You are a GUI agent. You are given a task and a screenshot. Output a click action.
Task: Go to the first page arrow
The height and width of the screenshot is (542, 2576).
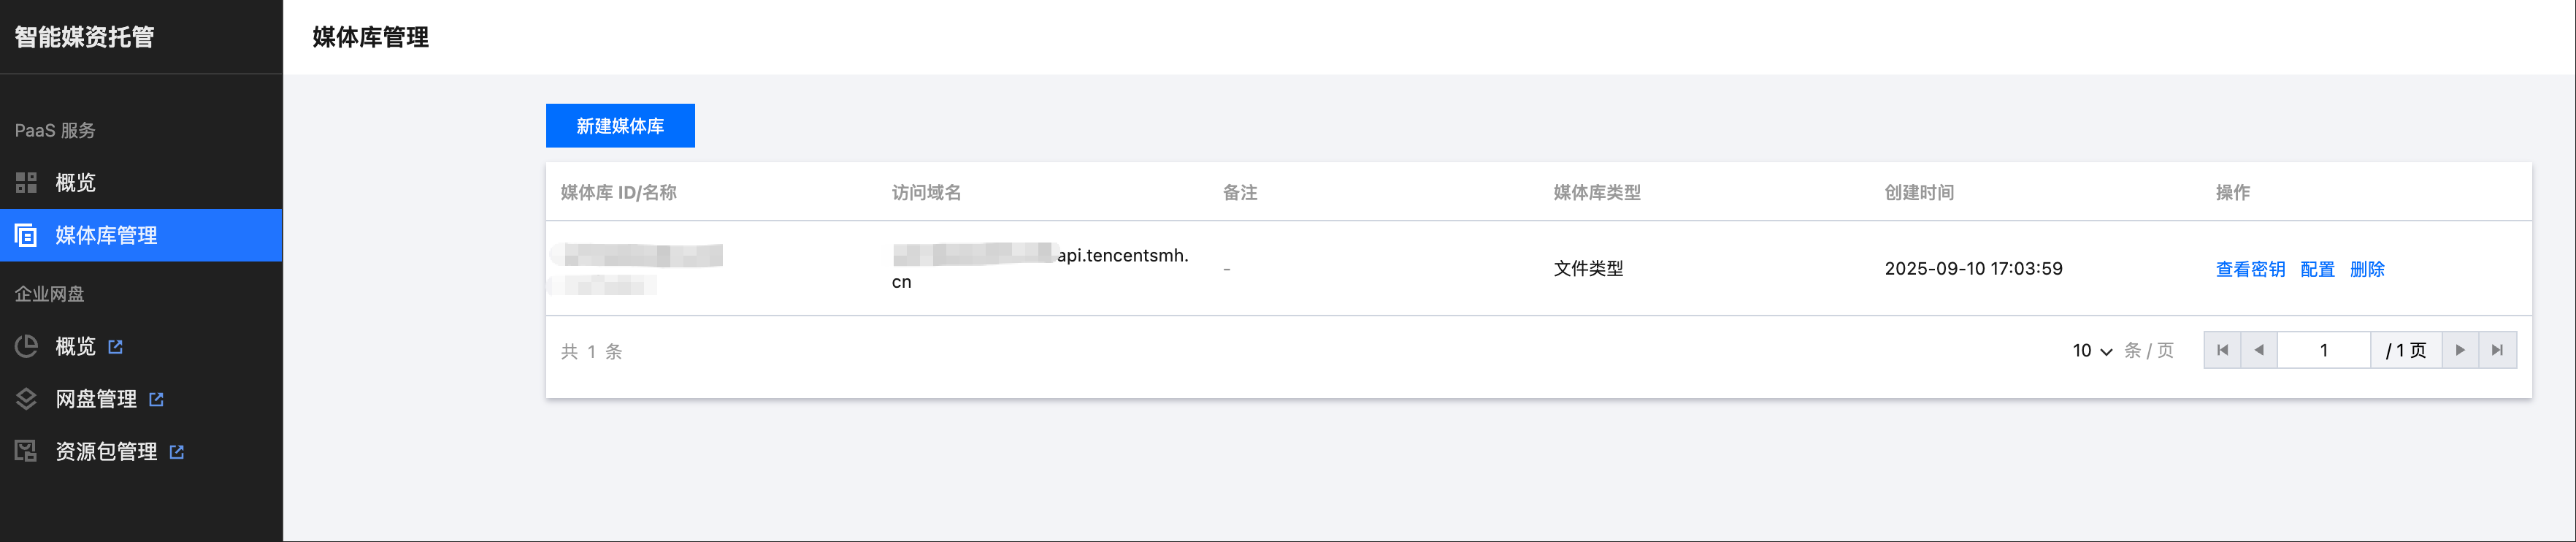click(x=2222, y=350)
